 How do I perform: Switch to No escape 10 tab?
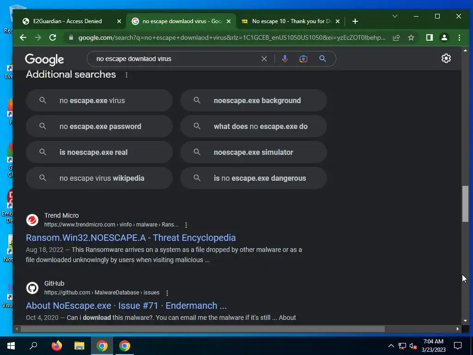tap(291, 21)
